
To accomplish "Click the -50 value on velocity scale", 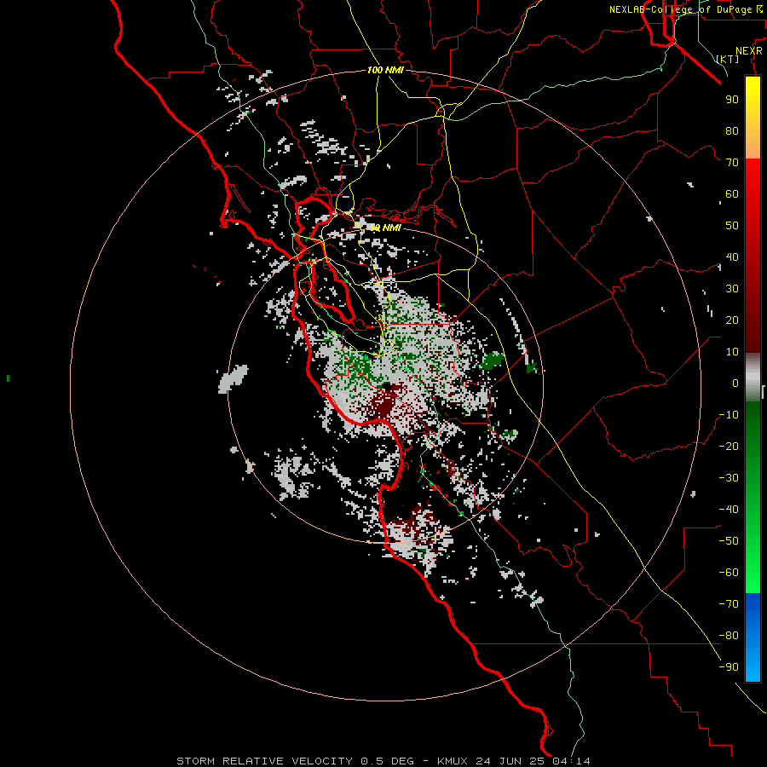I will pyautogui.click(x=729, y=541).
